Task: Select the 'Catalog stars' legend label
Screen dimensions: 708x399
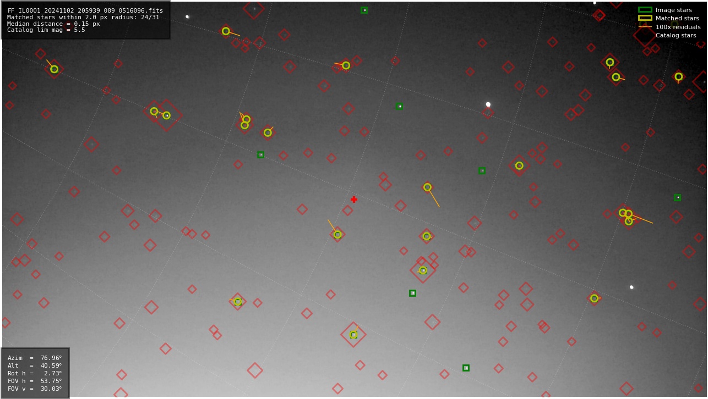Action: [676, 36]
